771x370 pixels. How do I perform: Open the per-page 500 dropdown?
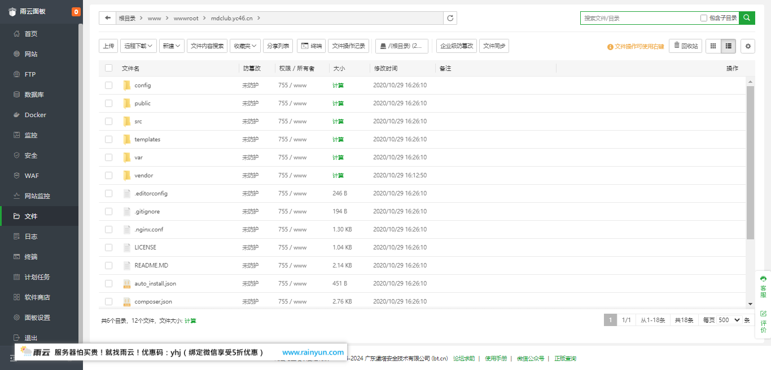click(x=729, y=320)
